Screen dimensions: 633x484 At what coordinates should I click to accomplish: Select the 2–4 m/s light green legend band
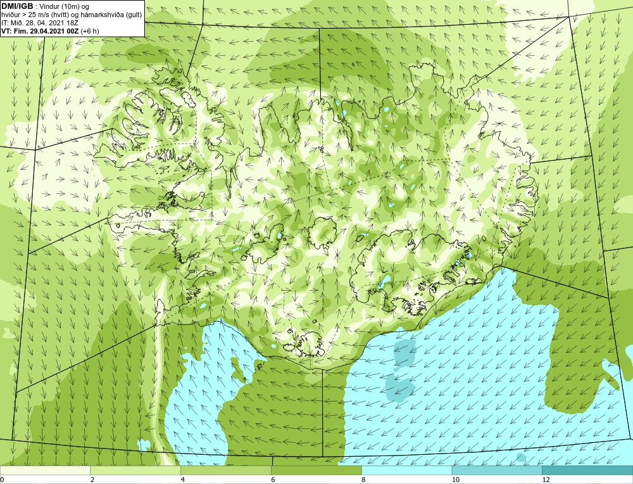tap(135, 471)
